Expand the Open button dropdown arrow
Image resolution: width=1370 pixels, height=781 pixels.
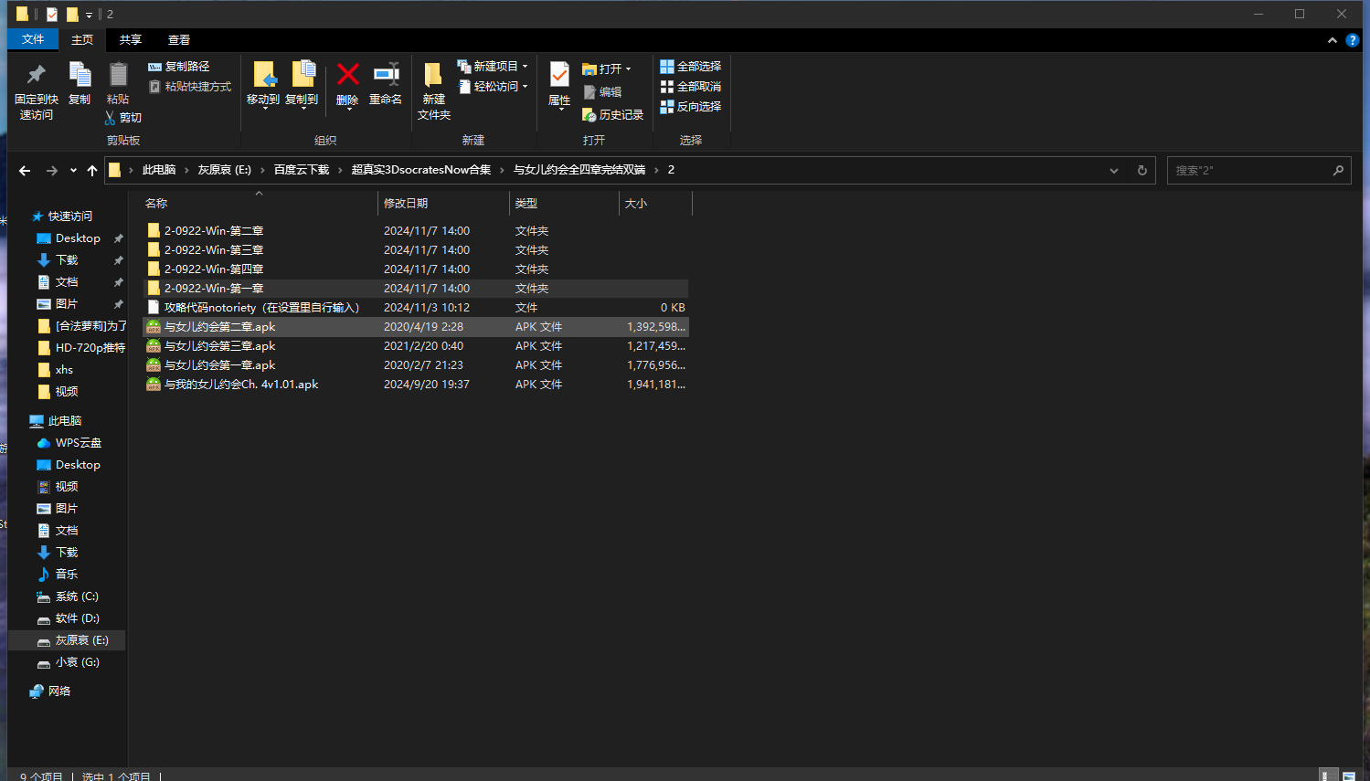coord(629,69)
